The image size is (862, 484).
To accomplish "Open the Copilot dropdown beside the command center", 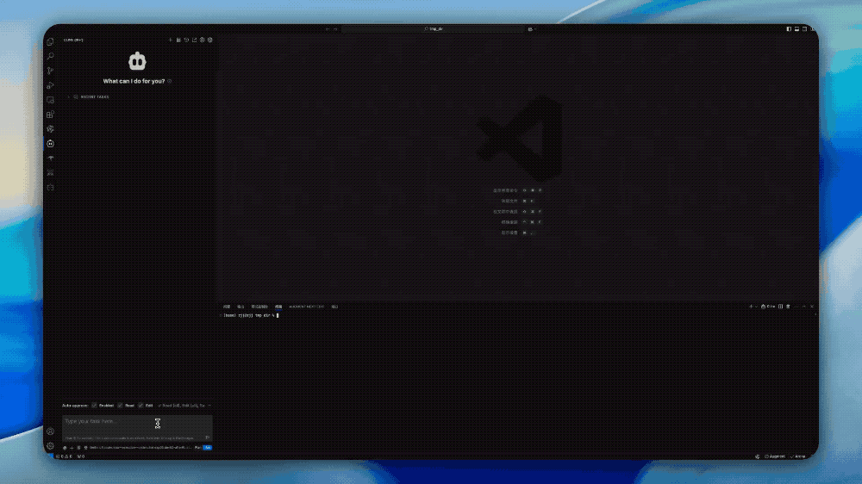I will coord(532,29).
